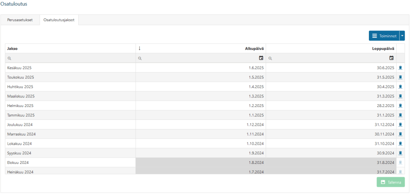The height and width of the screenshot is (194, 411).
Task: Open calendar picker in Alkupäivä filter
Action: tap(261, 58)
